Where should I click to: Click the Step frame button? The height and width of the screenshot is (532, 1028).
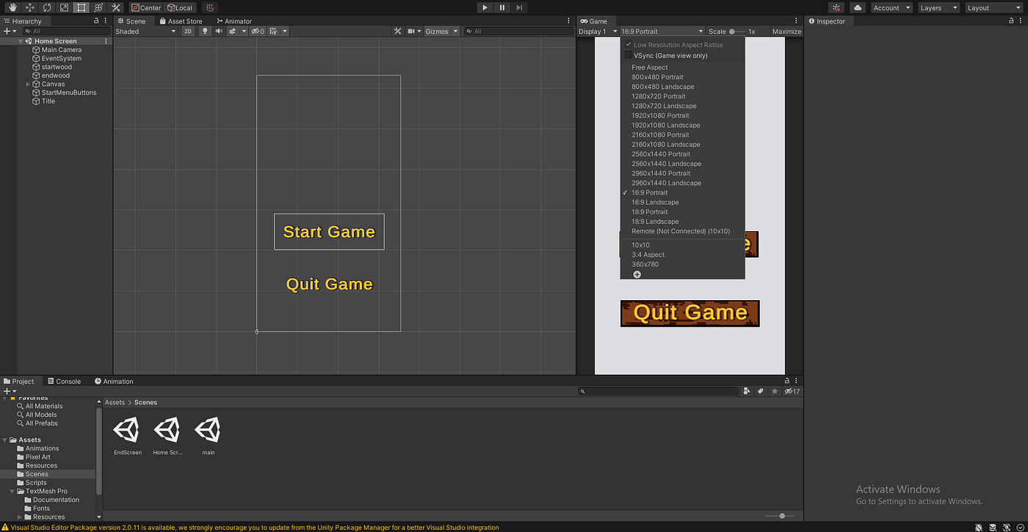tap(519, 7)
